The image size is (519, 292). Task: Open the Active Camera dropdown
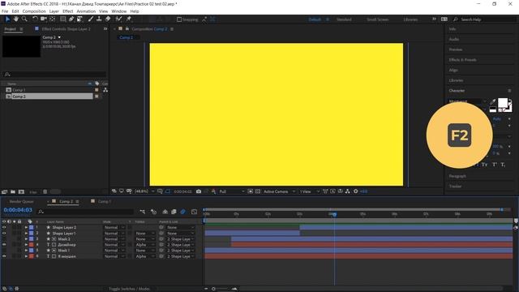(279, 191)
